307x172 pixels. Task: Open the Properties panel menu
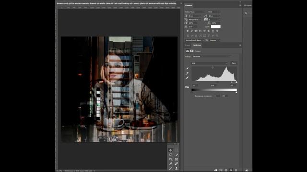(x=240, y=45)
